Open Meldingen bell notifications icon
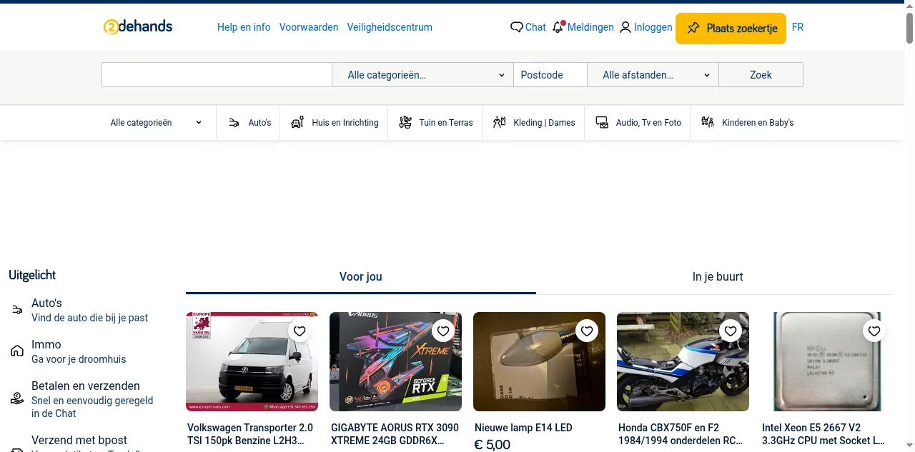Screen dimensions: 915x452 (x=558, y=27)
